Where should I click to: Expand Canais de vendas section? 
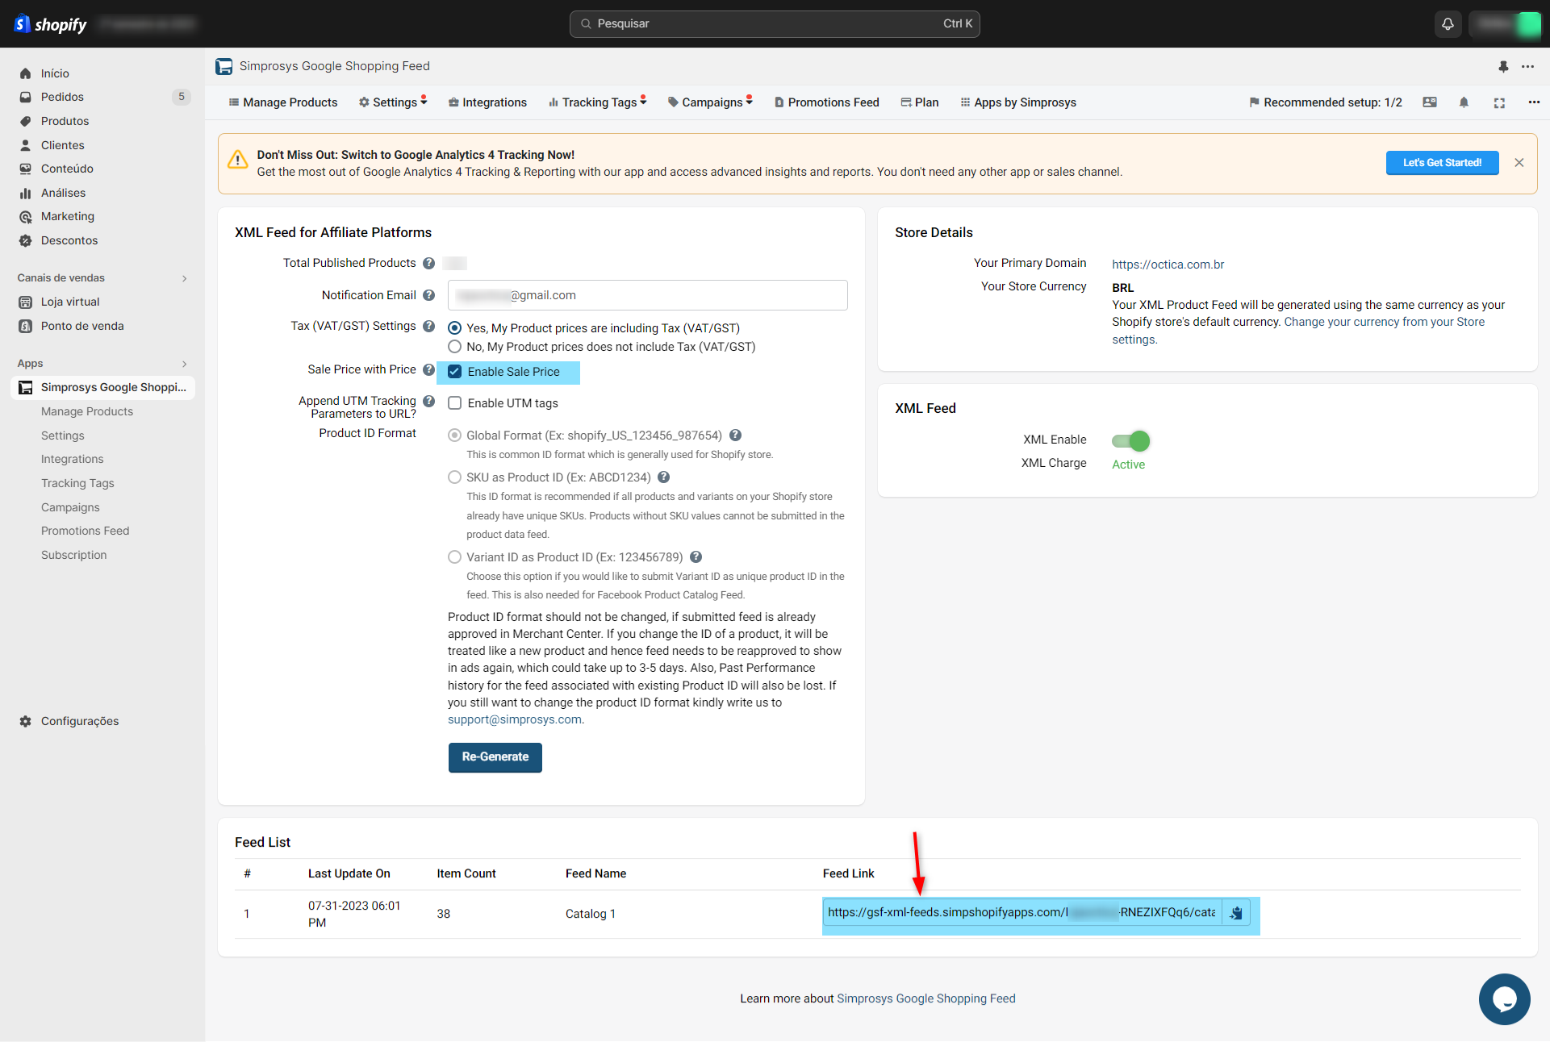185,278
